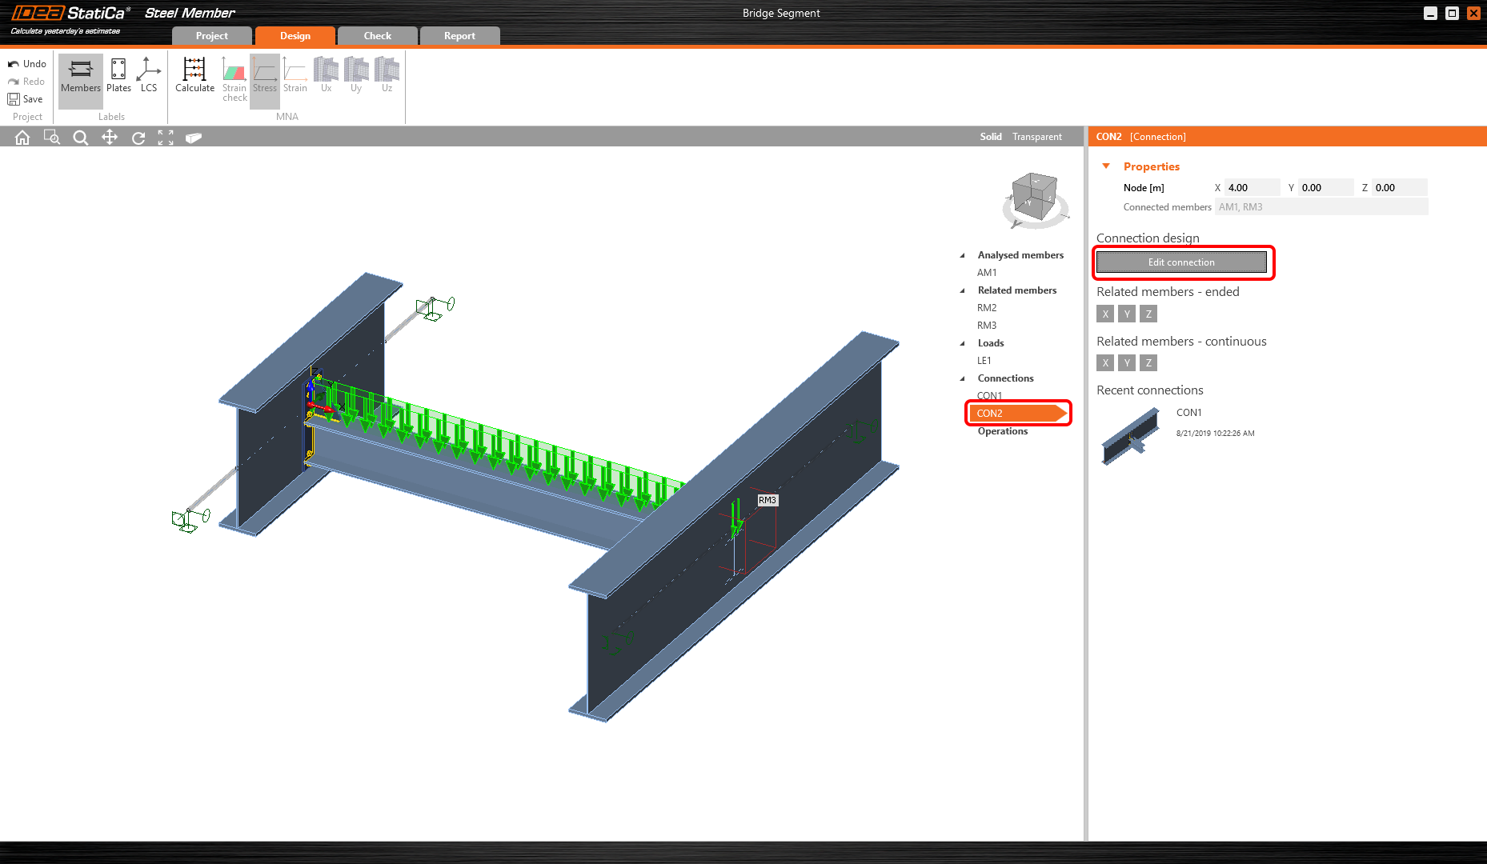Select AM1 in the tree
This screenshot has height=864, width=1487.
coord(987,273)
